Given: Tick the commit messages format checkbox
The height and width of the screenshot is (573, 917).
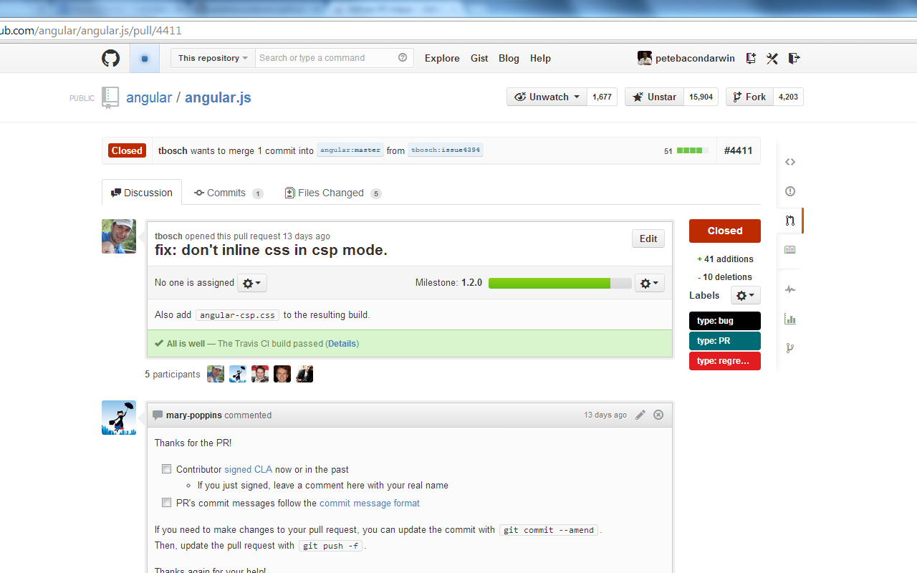Looking at the screenshot, I should (x=166, y=503).
